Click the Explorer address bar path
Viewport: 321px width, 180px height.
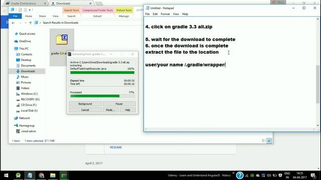pyautogui.click(x=61, y=23)
